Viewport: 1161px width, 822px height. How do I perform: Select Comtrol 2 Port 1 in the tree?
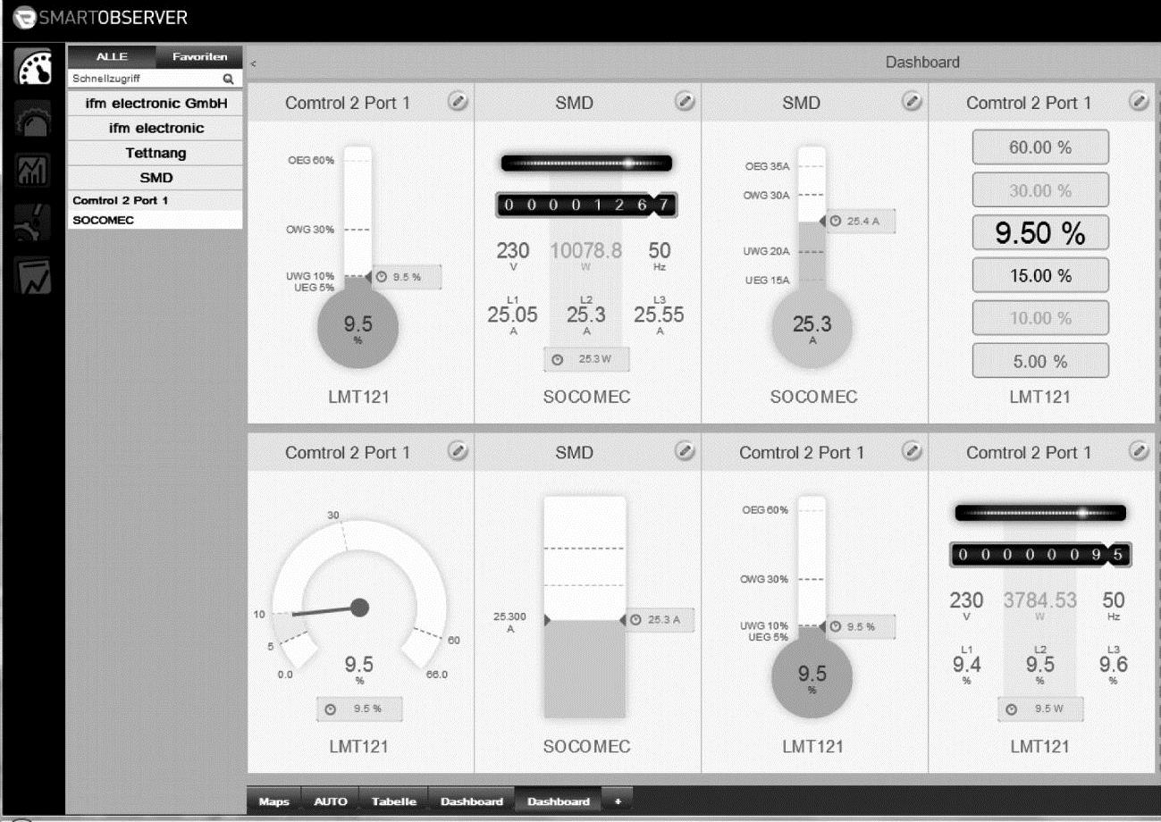pos(156,201)
